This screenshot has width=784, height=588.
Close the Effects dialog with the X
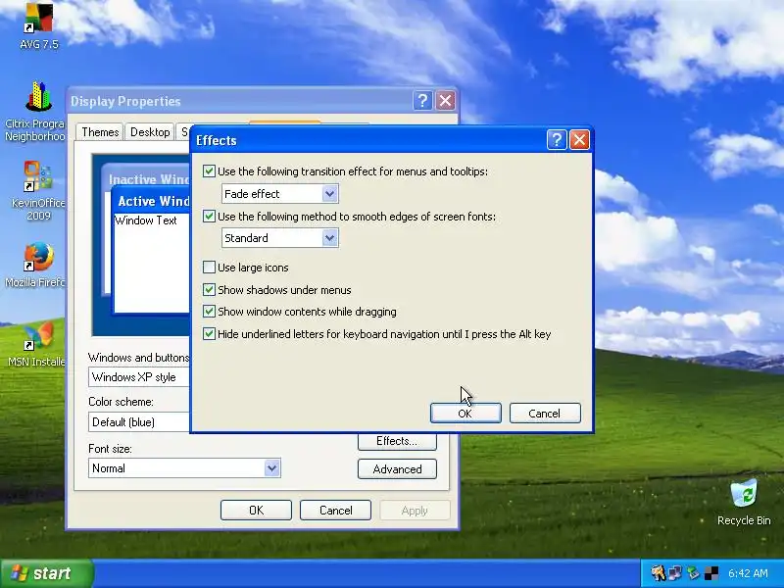pyautogui.click(x=579, y=140)
